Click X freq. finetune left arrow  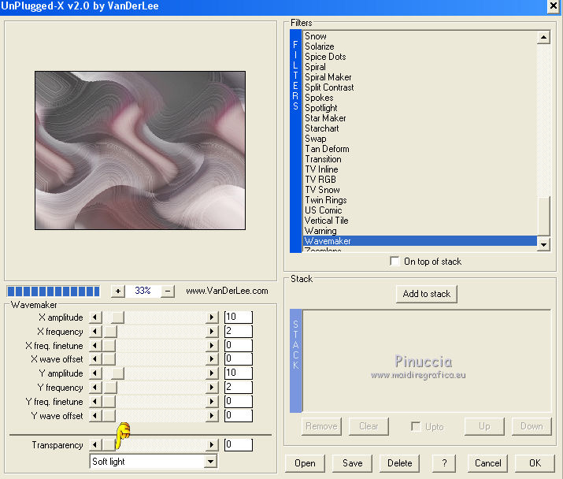coord(95,345)
